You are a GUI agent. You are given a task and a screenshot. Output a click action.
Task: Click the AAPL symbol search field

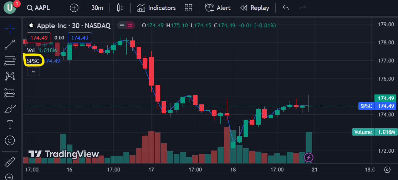[39, 8]
